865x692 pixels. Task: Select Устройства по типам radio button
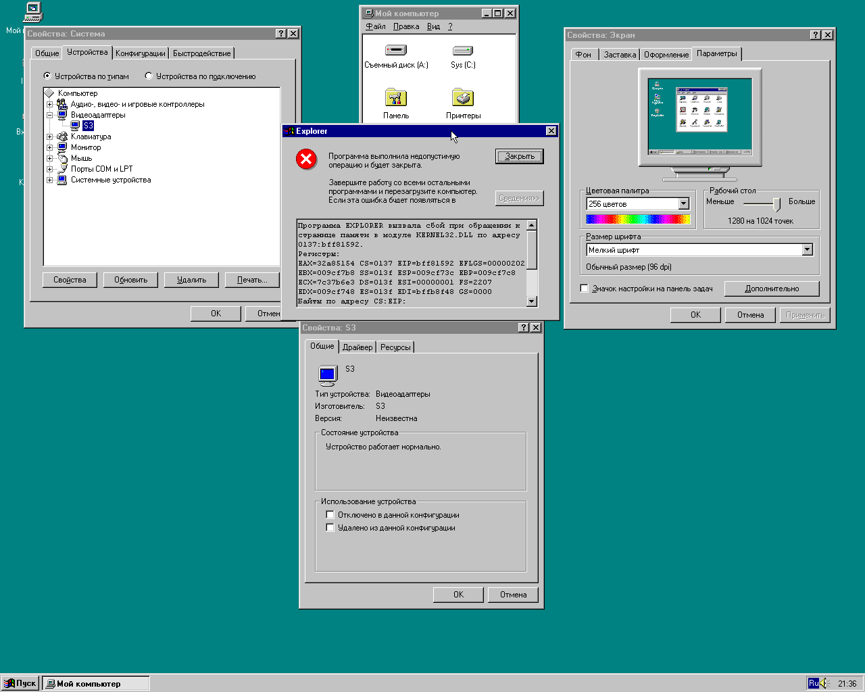pos(47,76)
